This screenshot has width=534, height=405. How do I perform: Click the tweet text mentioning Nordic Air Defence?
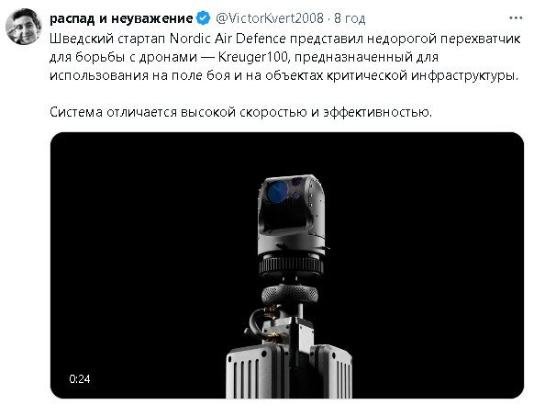pyautogui.click(x=284, y=57)
